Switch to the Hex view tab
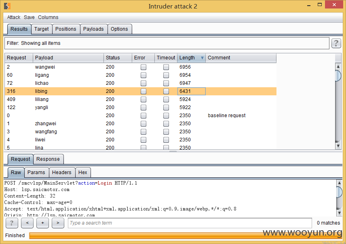The height and width of the screenshot is (244, 346). 83,172
